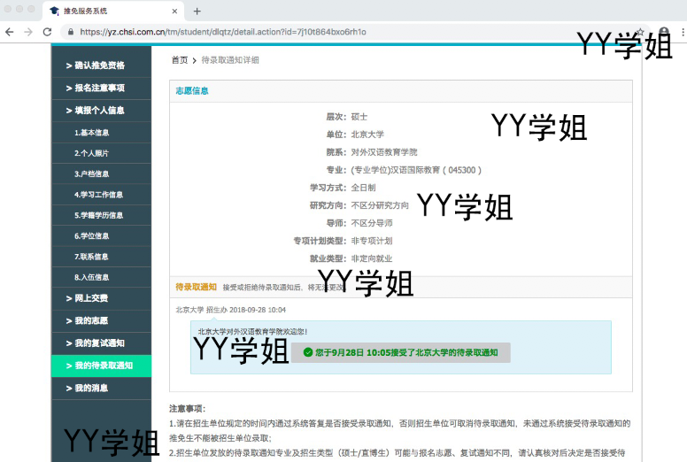Click 非定向就业 value

pyautogui.click(x=372, y=258)
